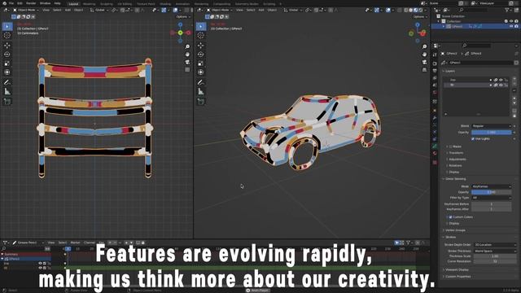Open the Blend mode dropdown
This screenshot has width=521, height=293.
492,126
